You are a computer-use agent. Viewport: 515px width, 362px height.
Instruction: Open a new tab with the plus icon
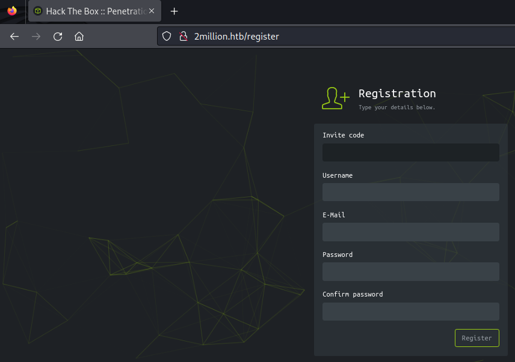pyautogui.click(x=174, y=11)
